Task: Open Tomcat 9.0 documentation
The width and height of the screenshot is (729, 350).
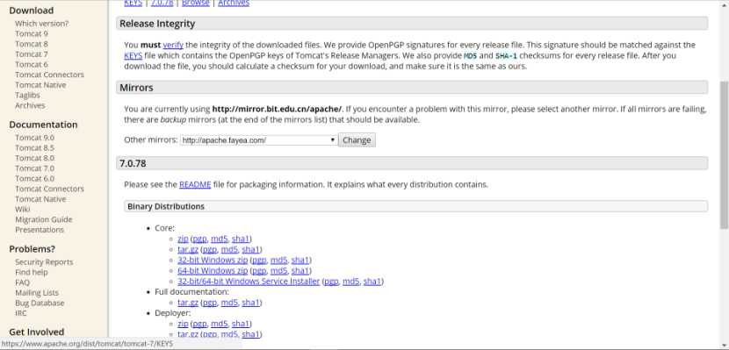Action: [x=34, y=138]
